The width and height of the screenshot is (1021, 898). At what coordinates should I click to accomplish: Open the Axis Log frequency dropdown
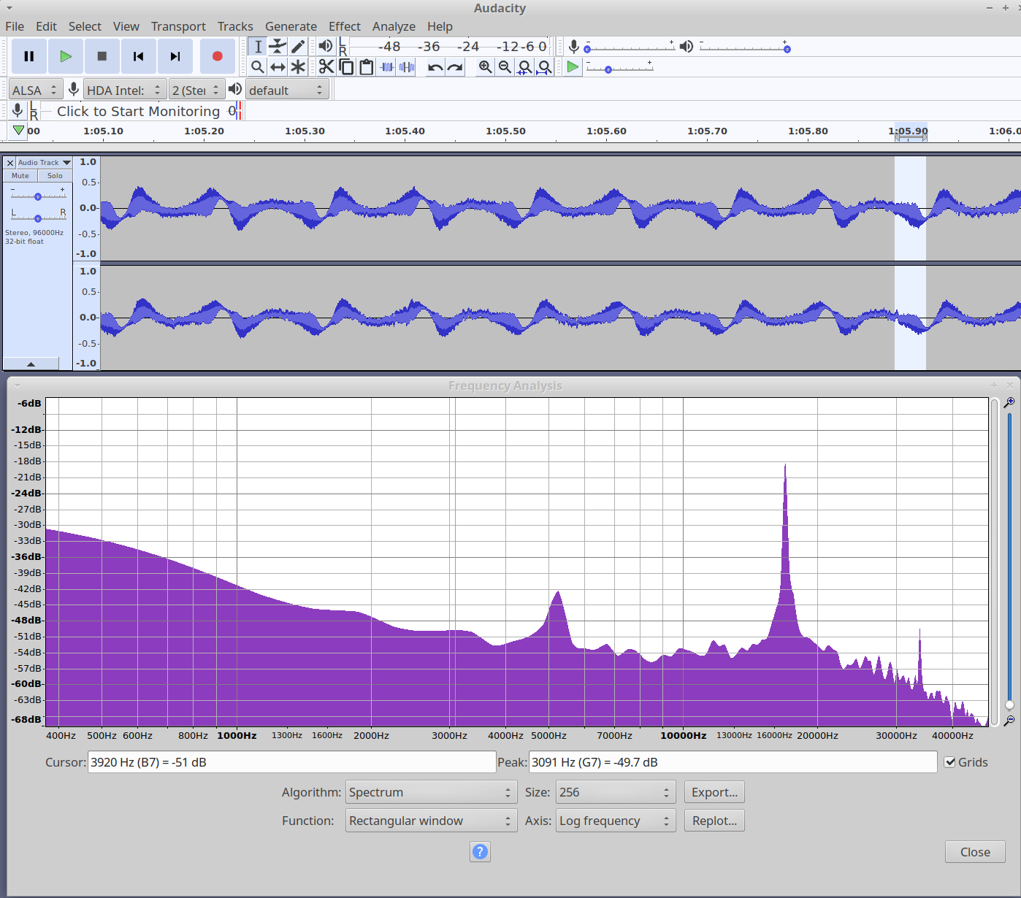coord(615,821)
